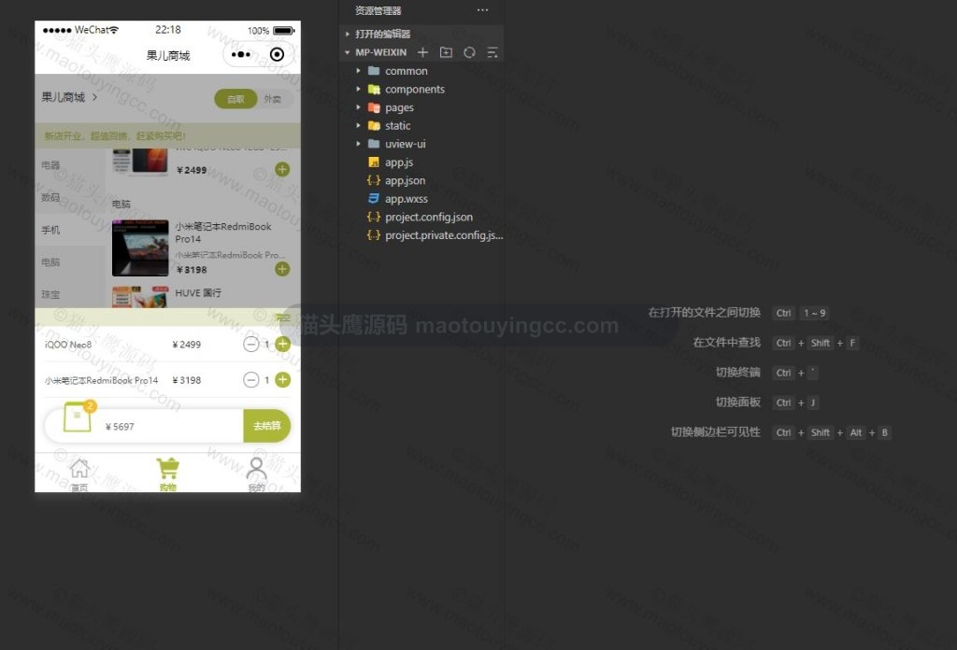Expand the pages folder
This screenshot has width=957, height=650.
coord(399,107)
